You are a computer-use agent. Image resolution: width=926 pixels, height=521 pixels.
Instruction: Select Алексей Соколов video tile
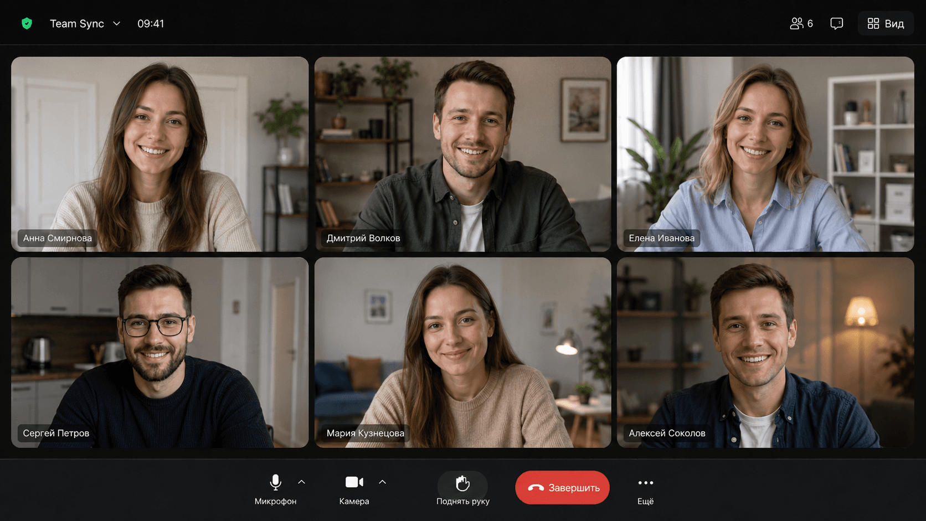point(765,353)
